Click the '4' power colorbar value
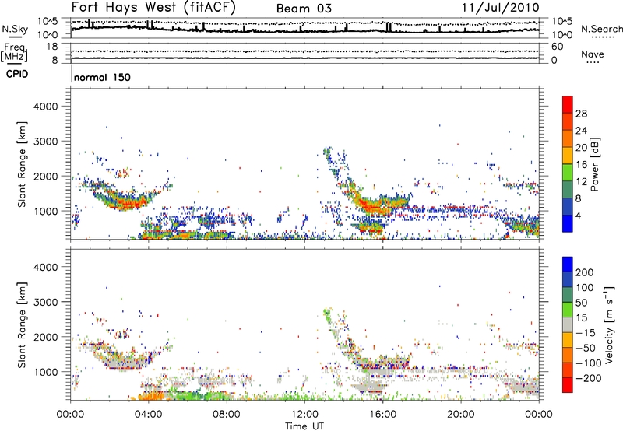Viewport: 623px width, 431px height. click(579, 215)
